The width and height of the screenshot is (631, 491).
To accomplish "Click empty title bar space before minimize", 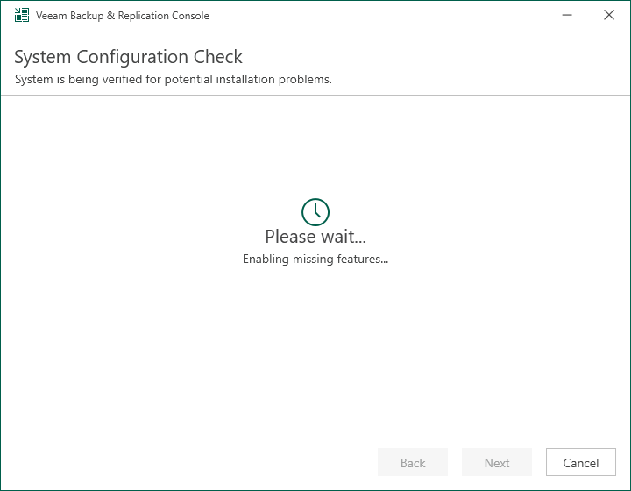I will pos(382,15).
